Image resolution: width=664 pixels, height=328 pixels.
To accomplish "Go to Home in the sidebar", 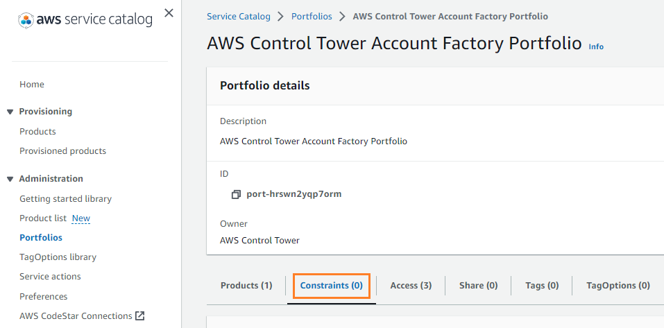I will coord(32,84).
